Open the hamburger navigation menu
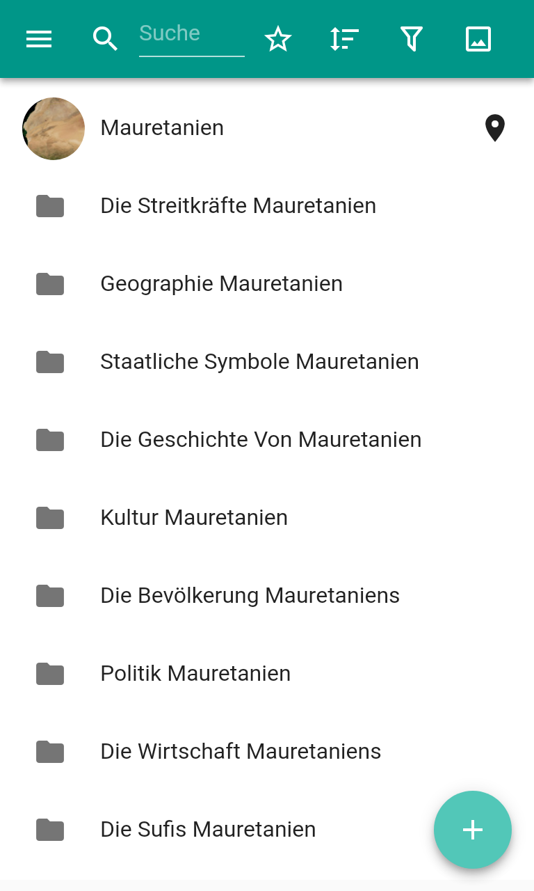The width and height of the screenshot is (534, 891). (x=39, y=39)
